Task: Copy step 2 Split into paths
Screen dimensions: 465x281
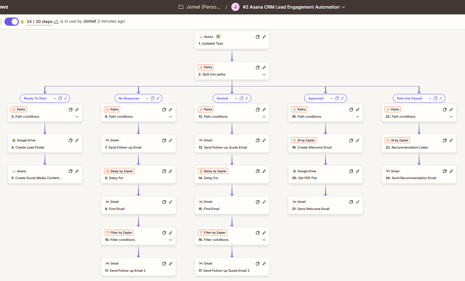Action: [x=258, y=68]
